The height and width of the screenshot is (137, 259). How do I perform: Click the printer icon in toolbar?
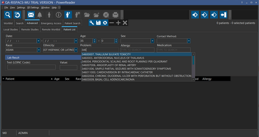(x=115, y=15)
